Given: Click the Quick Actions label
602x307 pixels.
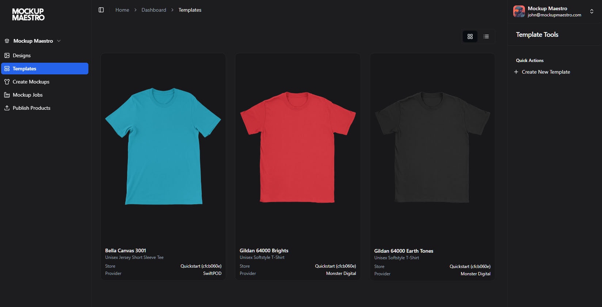Looking at the screenshot, I should click(x=530, y=61).
